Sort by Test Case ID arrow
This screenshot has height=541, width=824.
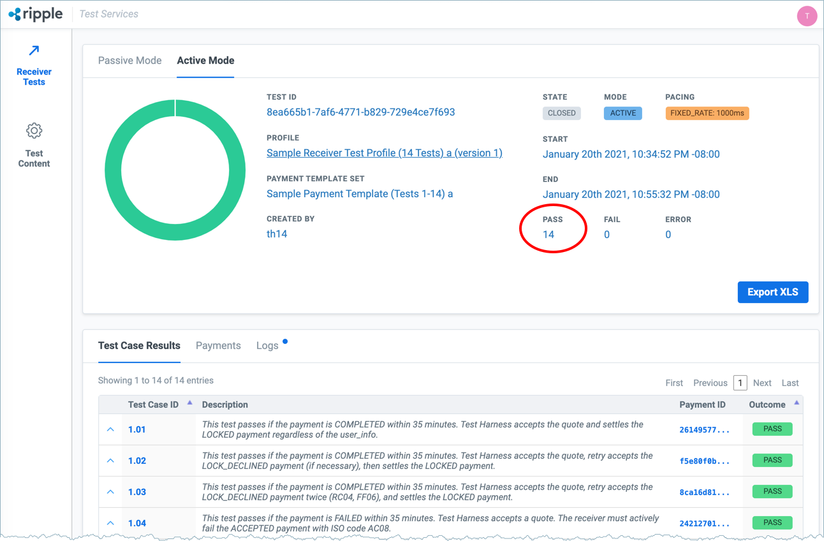tap(189, 403)
